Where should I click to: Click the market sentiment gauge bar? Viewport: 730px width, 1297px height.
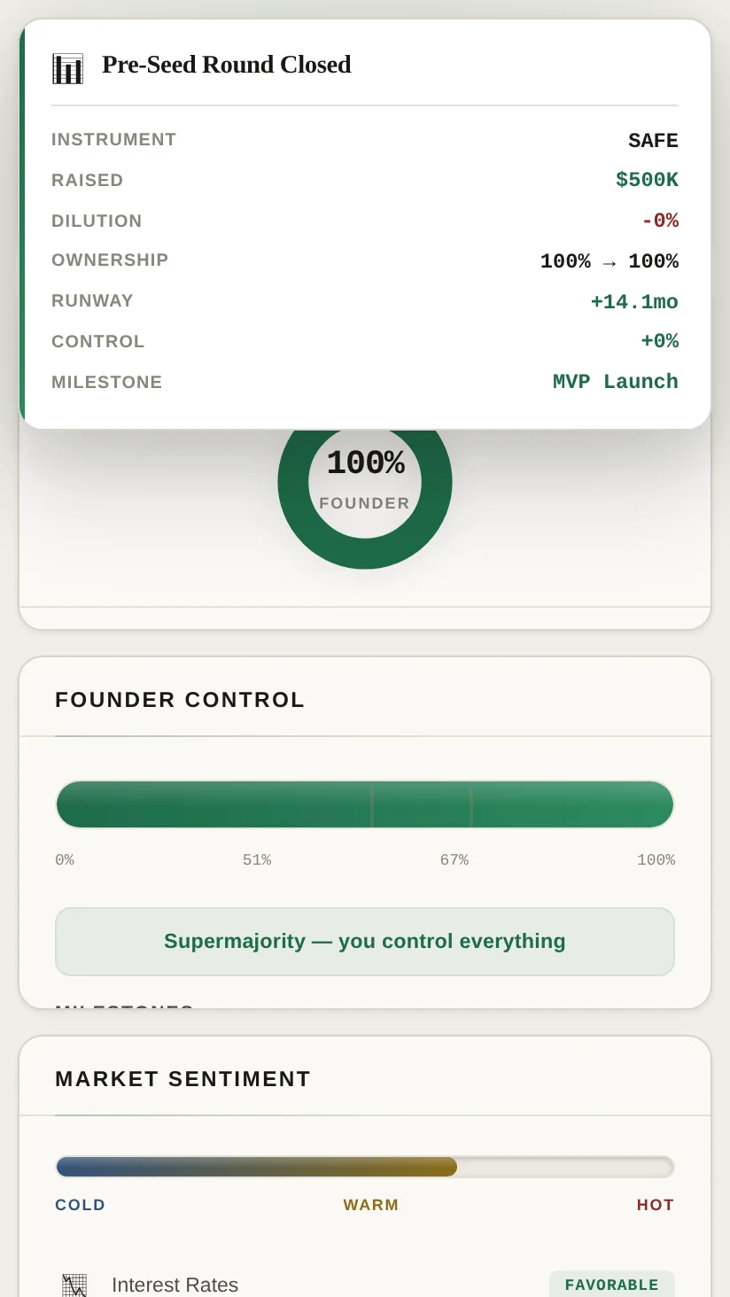pos(365,1167)
